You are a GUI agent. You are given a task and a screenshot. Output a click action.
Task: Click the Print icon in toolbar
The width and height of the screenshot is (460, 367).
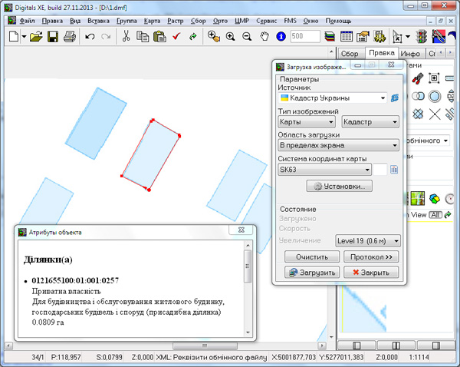coord(70,36)
